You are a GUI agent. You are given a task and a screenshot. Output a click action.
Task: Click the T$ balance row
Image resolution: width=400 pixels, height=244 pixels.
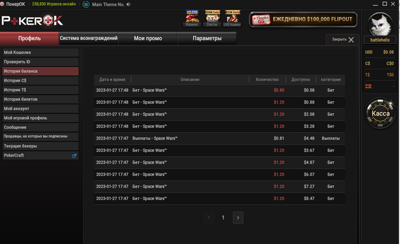coord(379,75)
